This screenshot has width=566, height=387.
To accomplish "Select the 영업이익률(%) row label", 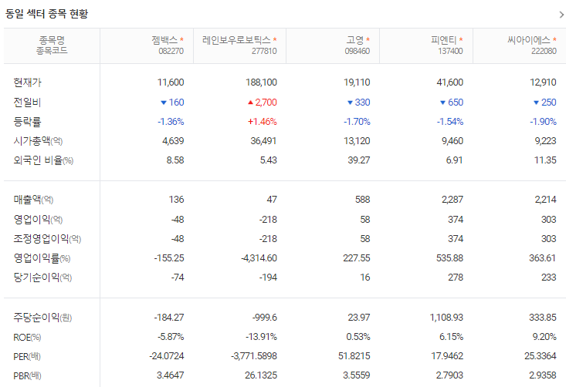I will 42,258.
